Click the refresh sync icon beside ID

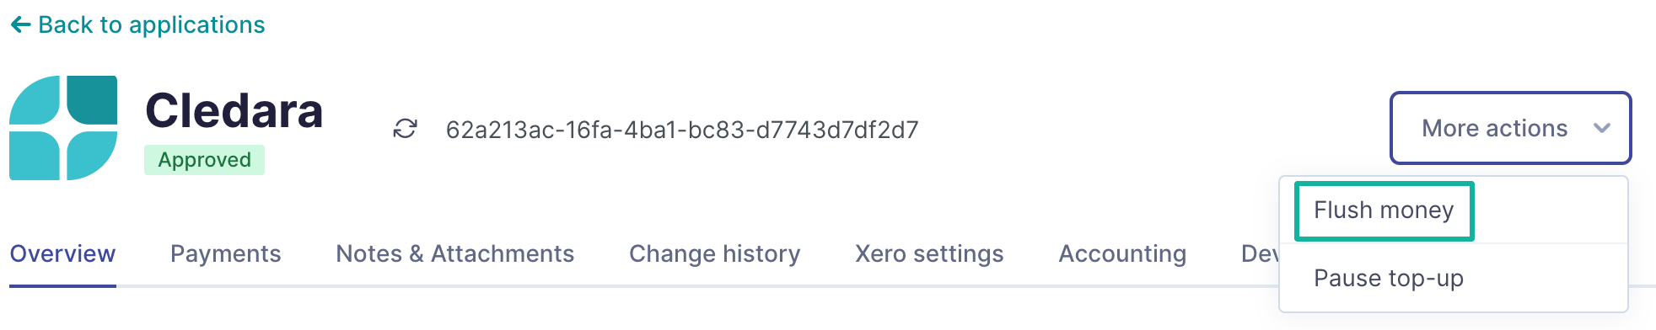coord(406,129)
